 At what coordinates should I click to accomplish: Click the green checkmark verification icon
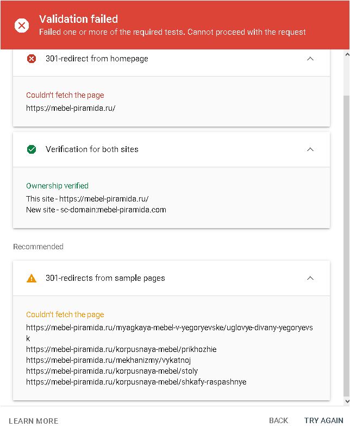tap(32, 149)
